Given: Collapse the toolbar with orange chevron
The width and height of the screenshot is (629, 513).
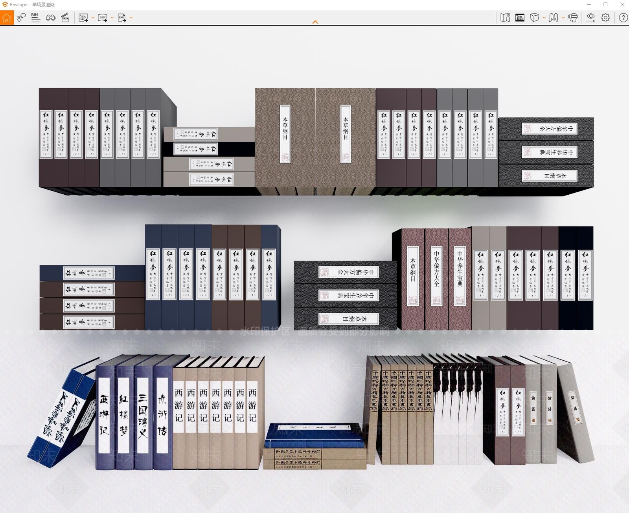Looking at the screenshot, I should [315, 22].
